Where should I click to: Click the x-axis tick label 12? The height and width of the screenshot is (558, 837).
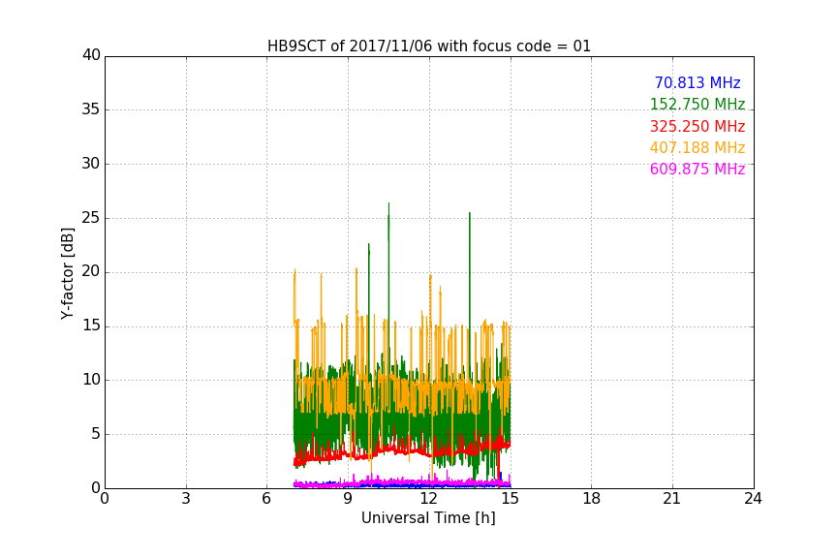click(428, 499)
